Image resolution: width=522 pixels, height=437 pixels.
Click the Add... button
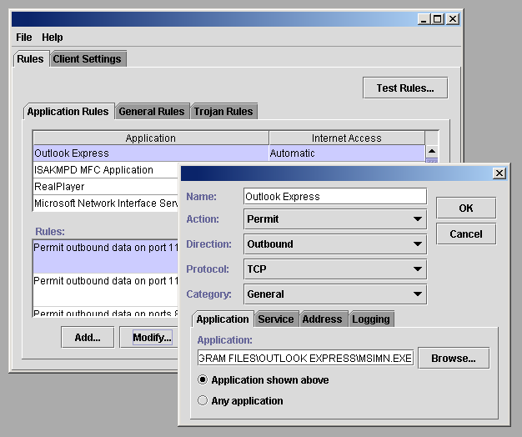pos(88,338)
